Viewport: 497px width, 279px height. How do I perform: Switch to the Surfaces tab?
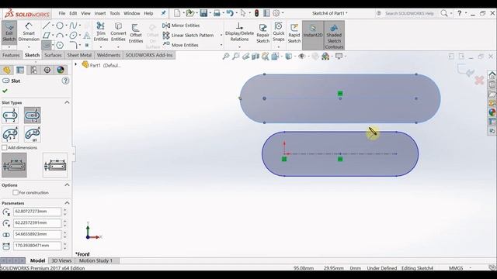pyautogui.click(x=53, y=55)
